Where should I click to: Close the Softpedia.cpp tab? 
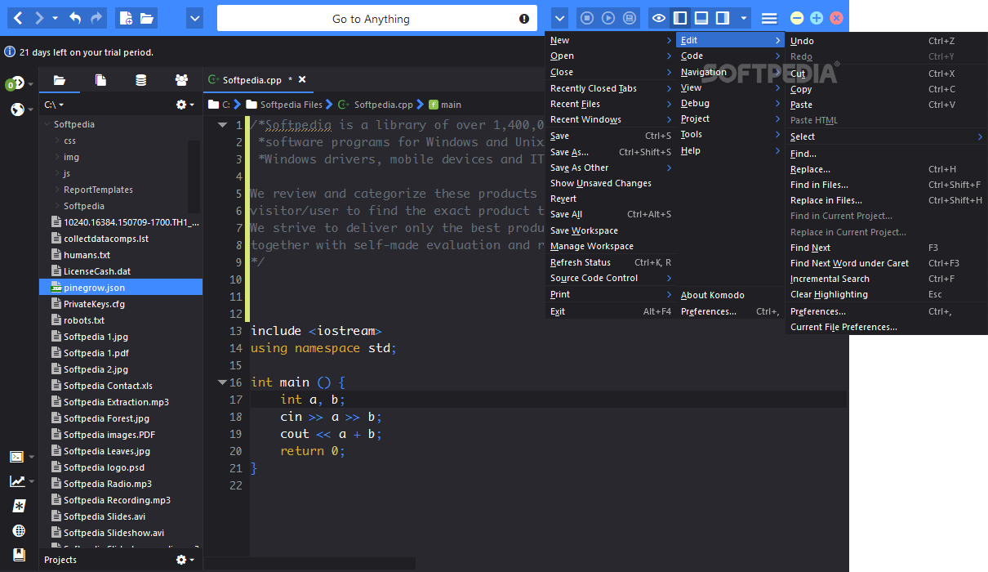pos(302,80)
